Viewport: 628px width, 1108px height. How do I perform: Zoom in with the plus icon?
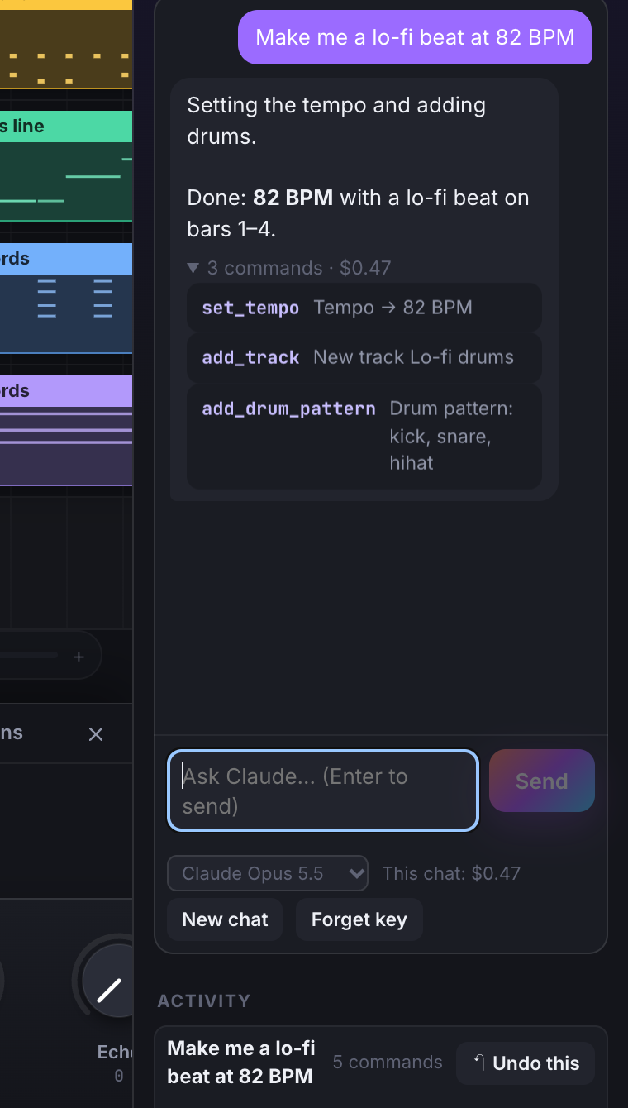(78, 657)
